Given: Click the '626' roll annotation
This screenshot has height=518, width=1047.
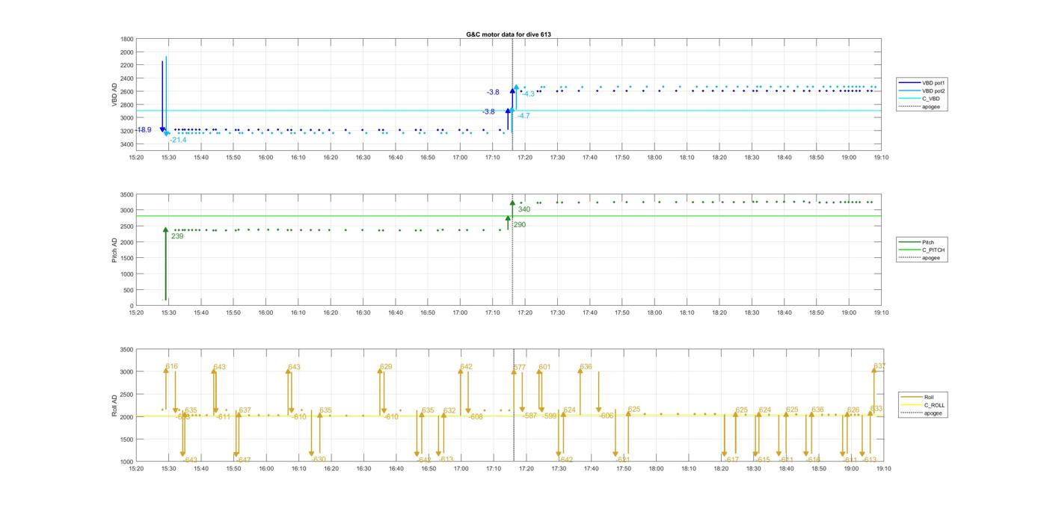Looking at the screenshot, I should [x=853, y=410].
